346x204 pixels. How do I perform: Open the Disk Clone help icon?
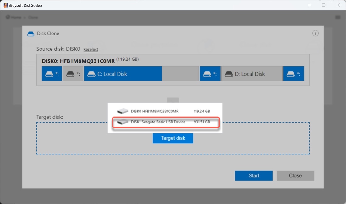click(316, 33)
